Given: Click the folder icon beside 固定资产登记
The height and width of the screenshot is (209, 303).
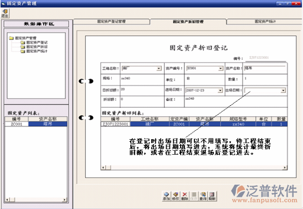Looking at the screenshot, I should click(x=23, y=42).
